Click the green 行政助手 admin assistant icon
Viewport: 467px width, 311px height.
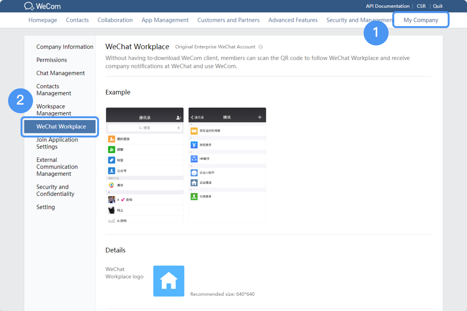pyautogui.click(x=194, y=197)
